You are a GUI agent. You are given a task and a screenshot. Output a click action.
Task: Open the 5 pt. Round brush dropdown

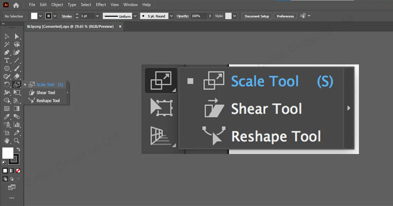click(171, 16)
